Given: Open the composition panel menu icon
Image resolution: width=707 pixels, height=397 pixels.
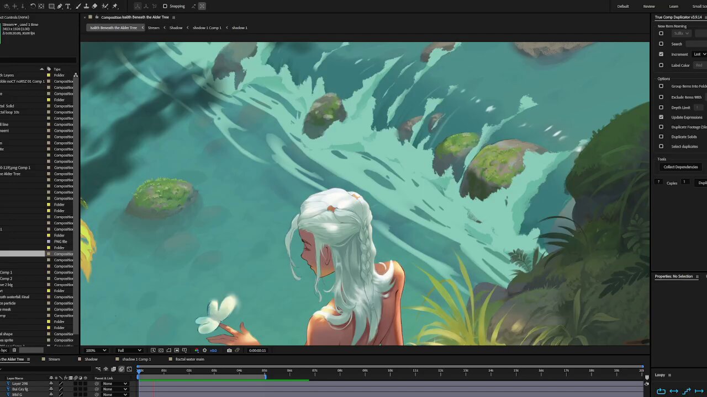Looking at the screenshot, I should tap(173, 17).
